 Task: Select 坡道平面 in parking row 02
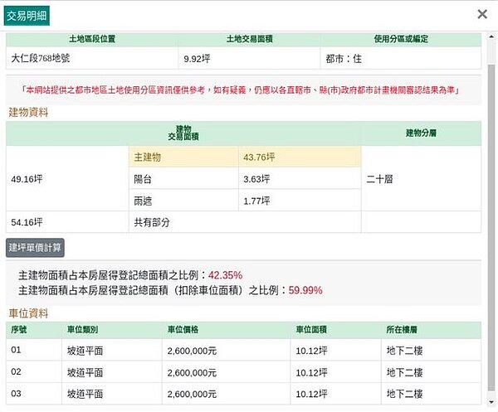[112, 371]
